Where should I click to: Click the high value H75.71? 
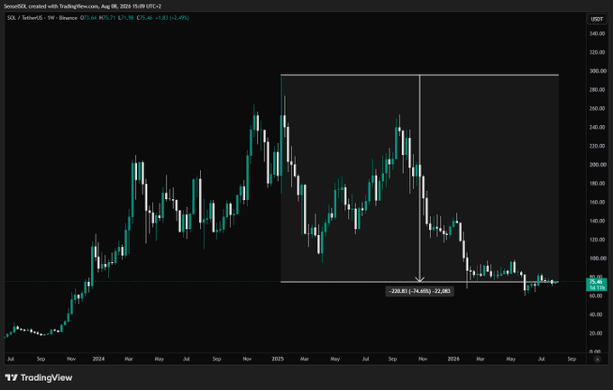click(x=107, y=18)
